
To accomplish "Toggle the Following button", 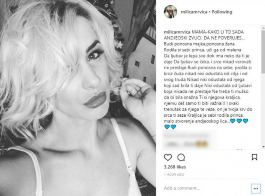I will pyautogui.click(x=222, y=12).
